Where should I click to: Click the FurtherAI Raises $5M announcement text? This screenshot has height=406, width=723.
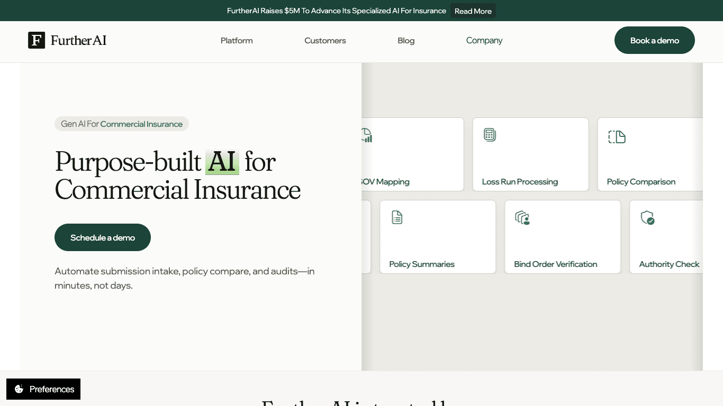(x=337, y=11)
